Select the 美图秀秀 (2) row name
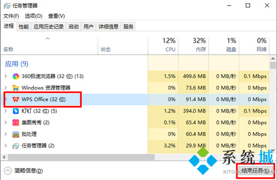 tap(36, 123)
